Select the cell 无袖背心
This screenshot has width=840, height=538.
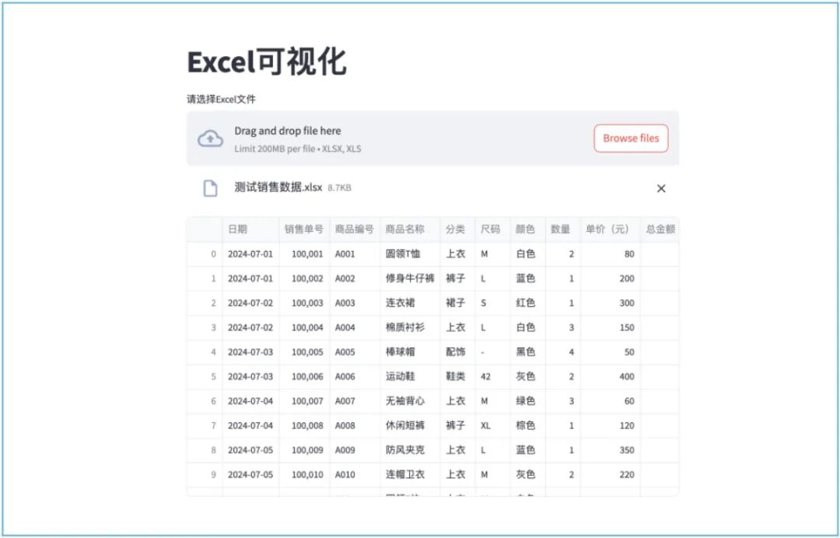[x=410, y=401]
